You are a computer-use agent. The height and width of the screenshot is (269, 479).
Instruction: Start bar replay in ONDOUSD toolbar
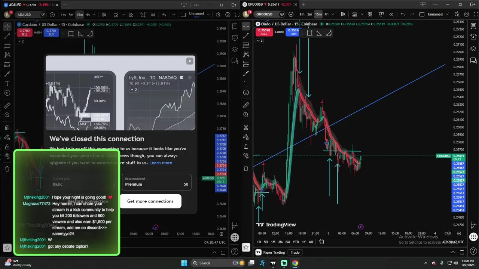[391, 14]
